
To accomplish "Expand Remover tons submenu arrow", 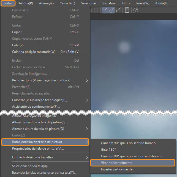I will click(x=87, y=80).
